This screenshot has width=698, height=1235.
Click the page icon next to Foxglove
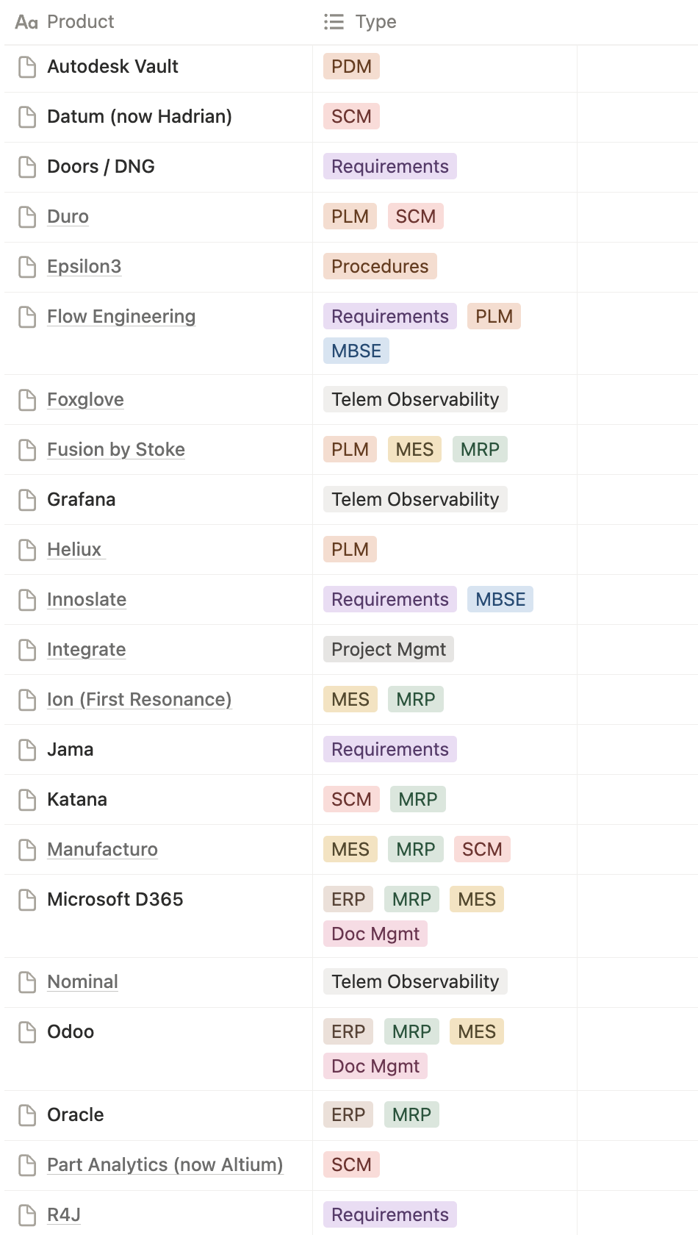(27, 400)
